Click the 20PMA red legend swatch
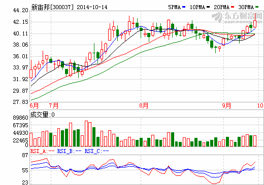 (x=233, y=7)
